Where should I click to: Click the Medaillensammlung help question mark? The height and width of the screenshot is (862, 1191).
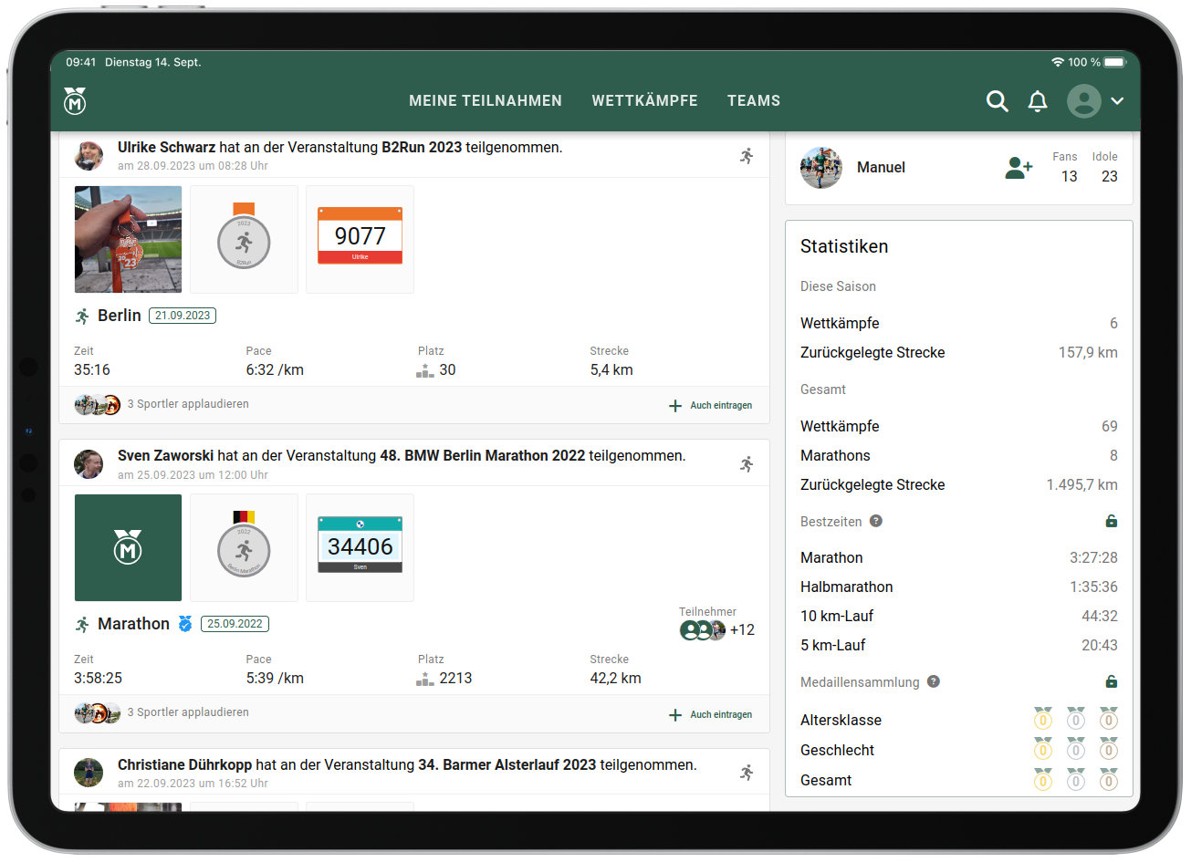(934, 681)
